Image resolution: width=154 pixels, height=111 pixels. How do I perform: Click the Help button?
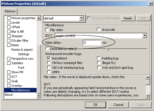(x=143, y=18)
